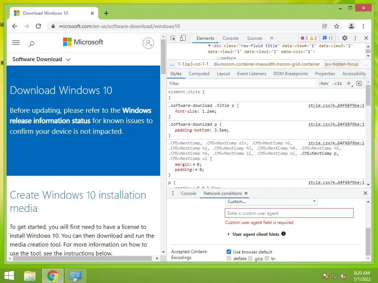
Task: Share this page icon in address bar
Action: click(x=325, y=26)
